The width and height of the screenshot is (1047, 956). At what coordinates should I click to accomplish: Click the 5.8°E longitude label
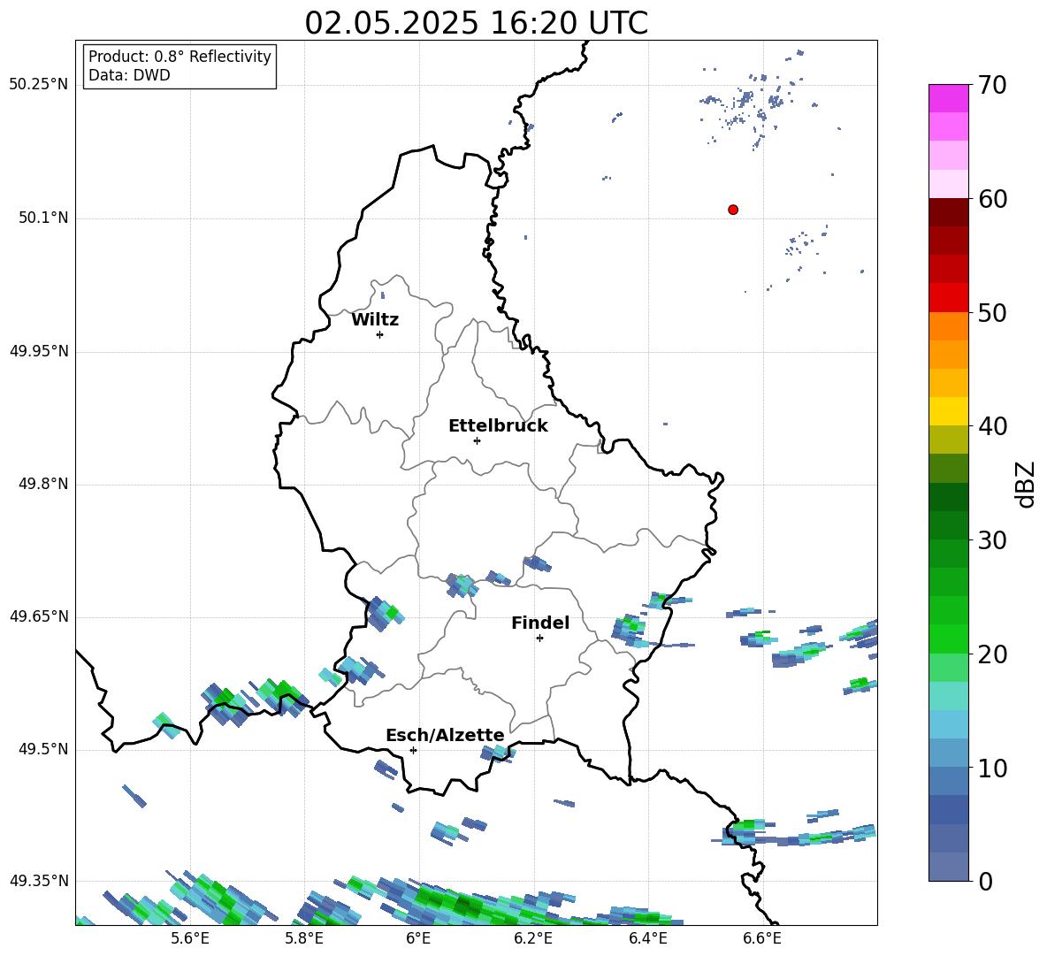[x=304, y=938]
